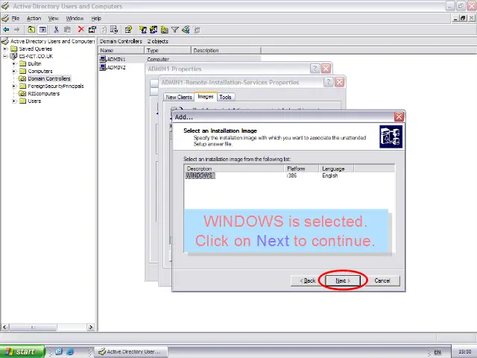Select Domain Controllers in the tree
Screen dimensions: 477x358
click(49, 78)
